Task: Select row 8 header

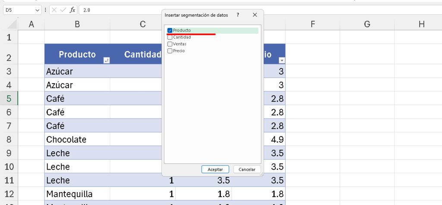Action: coord(9,140)
